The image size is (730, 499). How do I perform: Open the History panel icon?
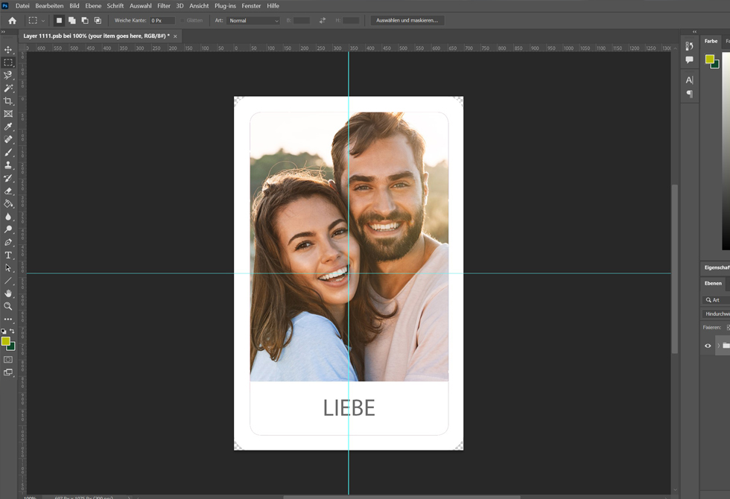(x=690, y=46)
